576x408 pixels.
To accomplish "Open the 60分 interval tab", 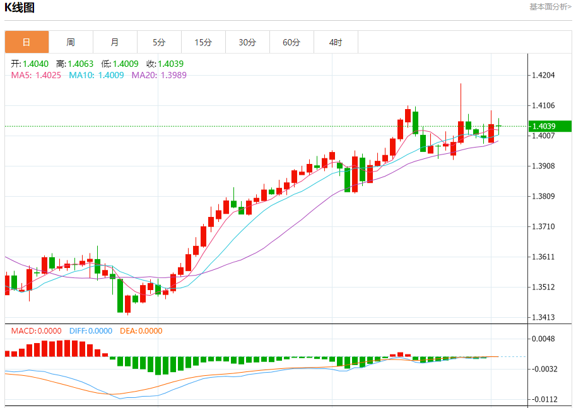I will (291, 42).
